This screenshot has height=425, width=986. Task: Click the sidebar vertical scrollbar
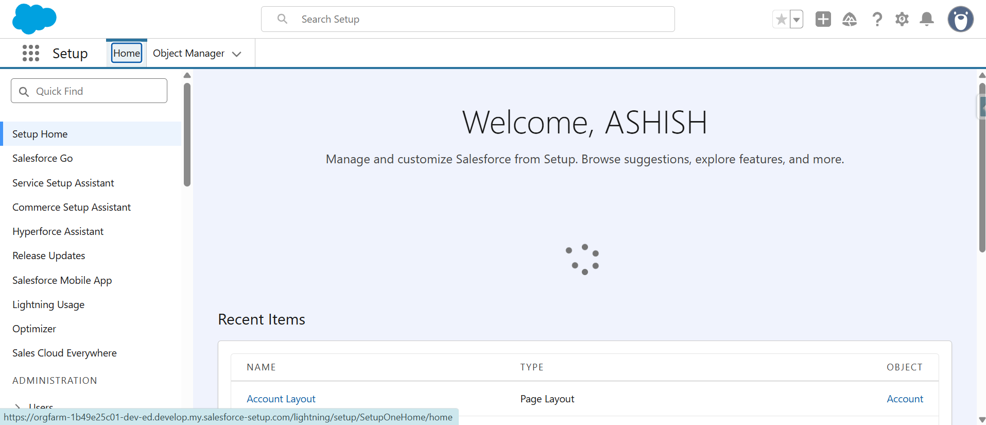[187, 135]
